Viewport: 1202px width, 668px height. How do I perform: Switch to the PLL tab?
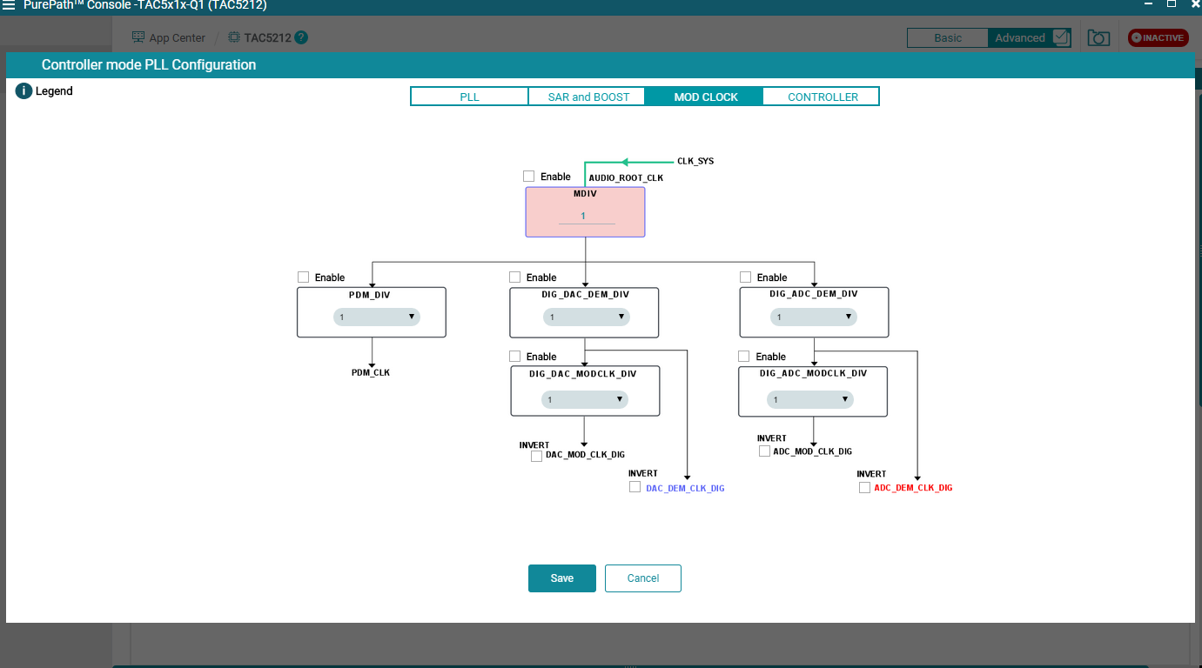point(470,97)
